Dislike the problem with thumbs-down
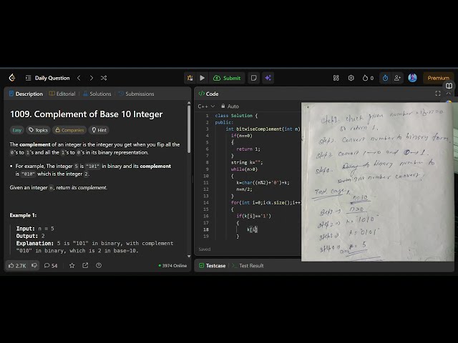The width and height of the screenshot is (458, 343). (34, 265)
